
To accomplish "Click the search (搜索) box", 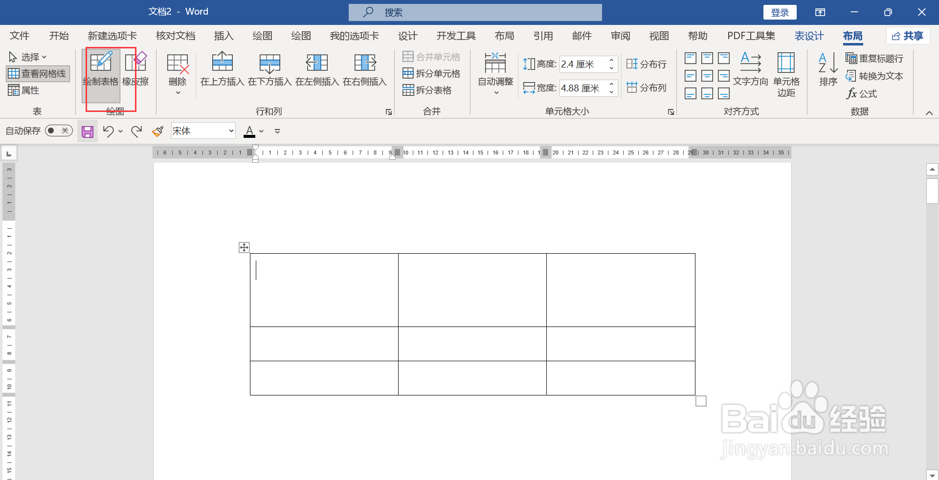I will coord(475,12).
